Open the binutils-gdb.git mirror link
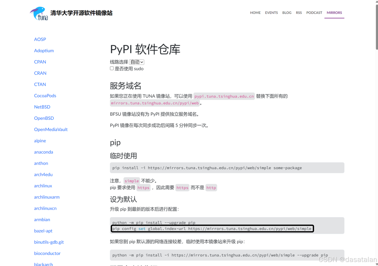378x266 pixels. tap(49, 242)
